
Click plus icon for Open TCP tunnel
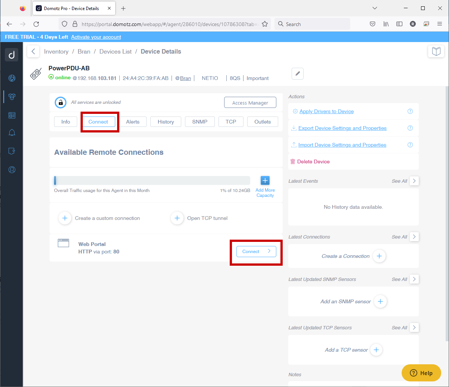click(x=177, y=218)
